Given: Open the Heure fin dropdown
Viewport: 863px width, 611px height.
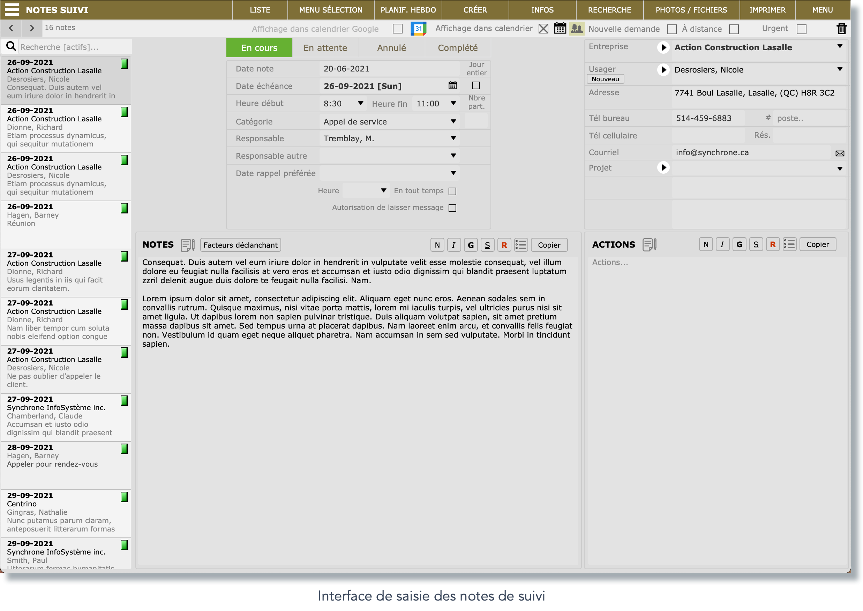Looking at the screenshot, I should 453,103.
